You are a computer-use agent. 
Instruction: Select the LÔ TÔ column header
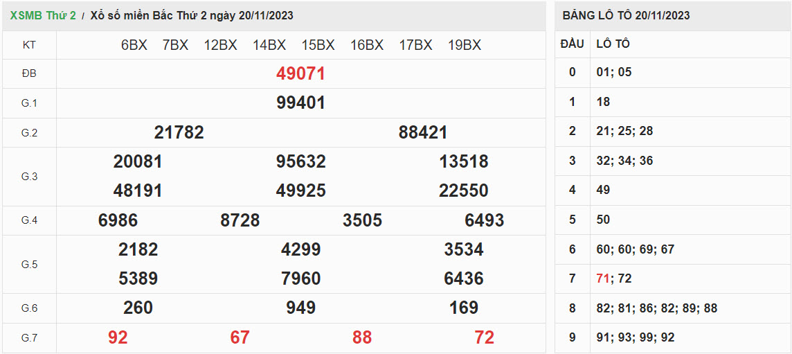click(x=613, y=44)
